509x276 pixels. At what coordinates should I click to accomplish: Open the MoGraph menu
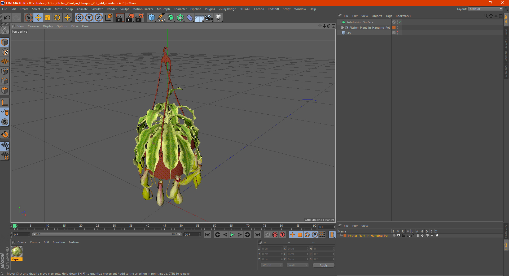[x=163, y=9]
